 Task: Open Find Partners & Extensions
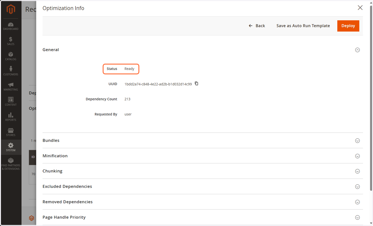[11, 164]
